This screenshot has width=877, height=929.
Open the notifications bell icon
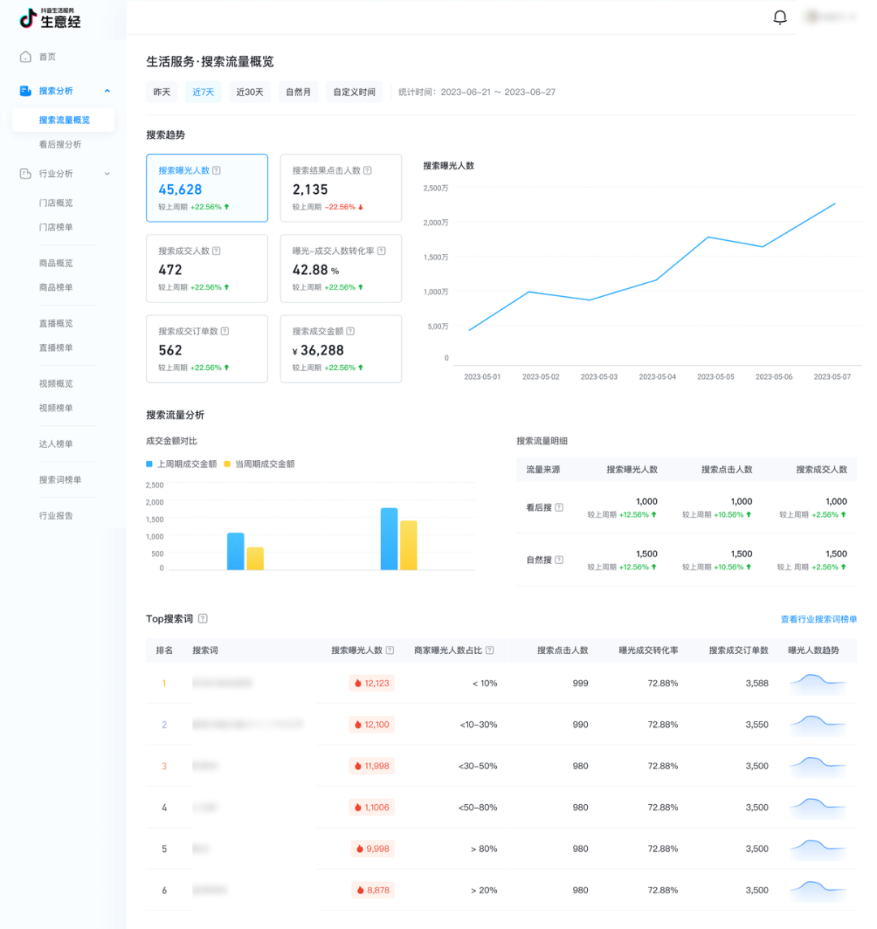click(780, 17)
